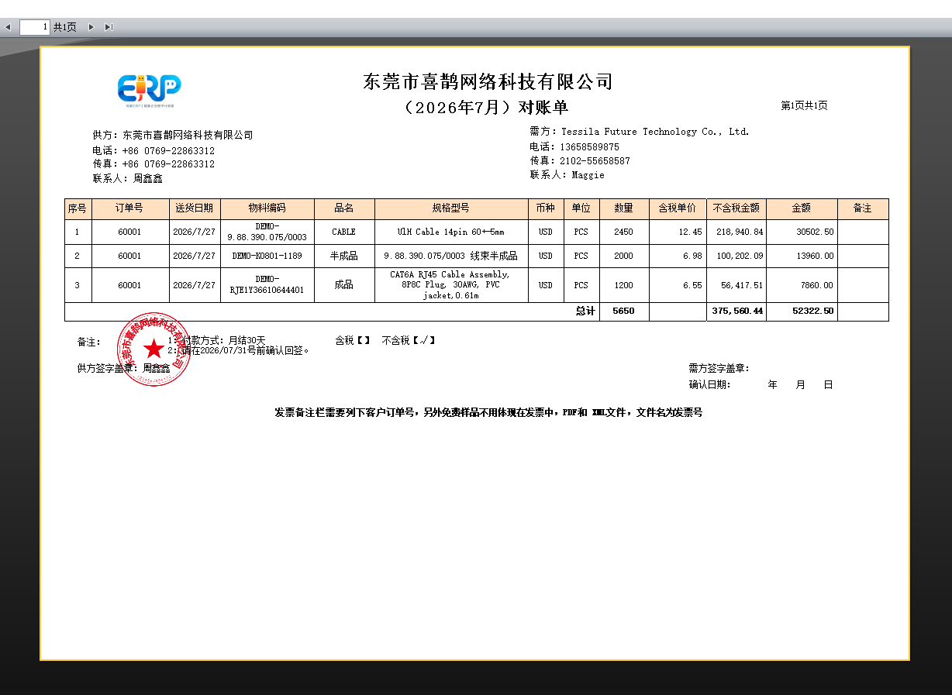This screenshot has height=695, width=952.
Task: Click total untaxed amount 375,560.44
Action: (737, 311)
